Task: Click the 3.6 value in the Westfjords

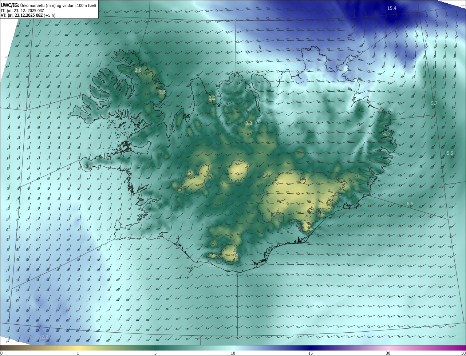Action: [138, 70]
